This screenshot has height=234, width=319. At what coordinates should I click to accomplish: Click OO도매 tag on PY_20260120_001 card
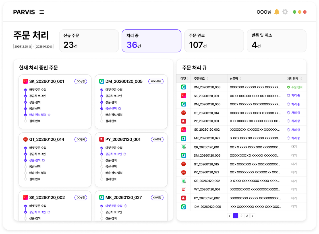[x=157, y=139]
